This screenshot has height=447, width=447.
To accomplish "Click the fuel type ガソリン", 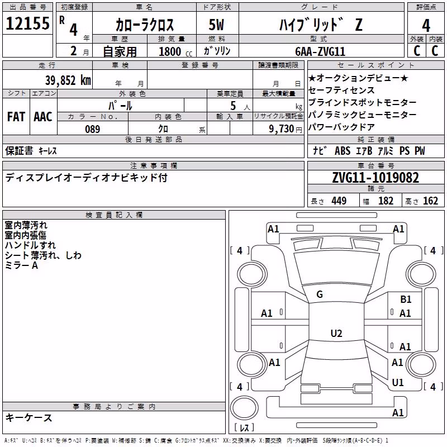I will pyautogui.click(x=217, y=51).
